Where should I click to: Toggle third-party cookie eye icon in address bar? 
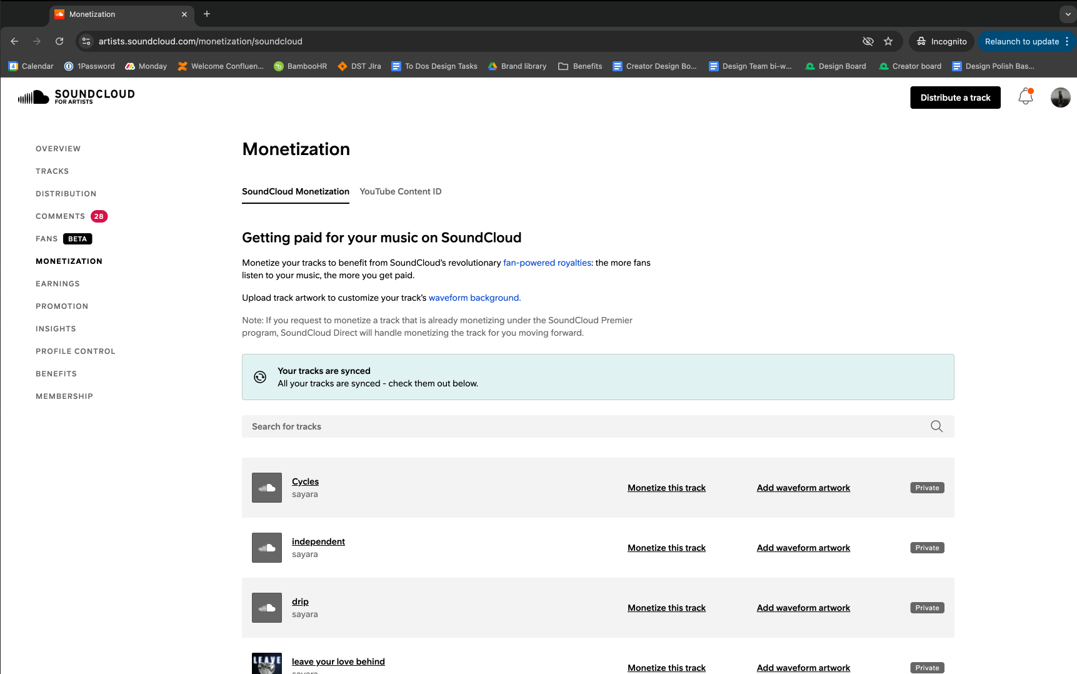click(x=868, y=41)
